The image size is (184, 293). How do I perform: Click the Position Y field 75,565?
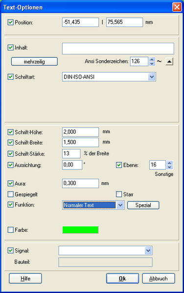124,22
